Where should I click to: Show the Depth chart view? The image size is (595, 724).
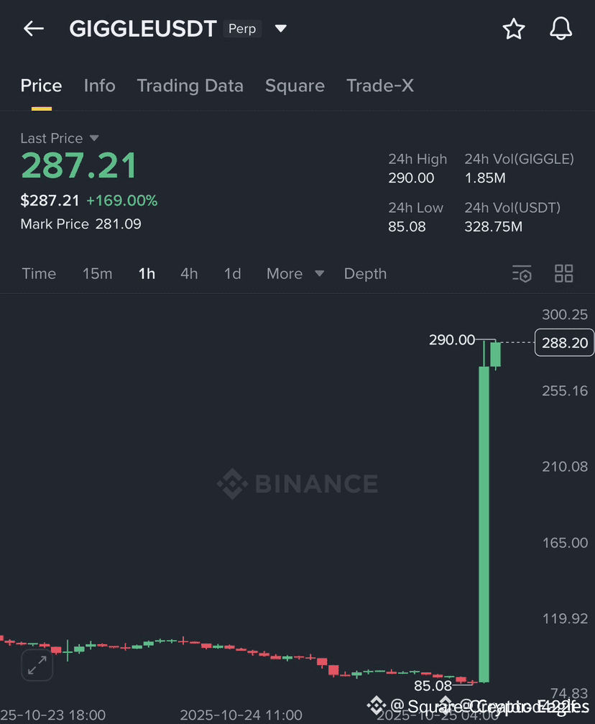pos(365,274)
